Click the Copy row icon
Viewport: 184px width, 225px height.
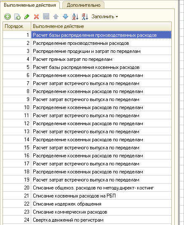coord(17,16)
